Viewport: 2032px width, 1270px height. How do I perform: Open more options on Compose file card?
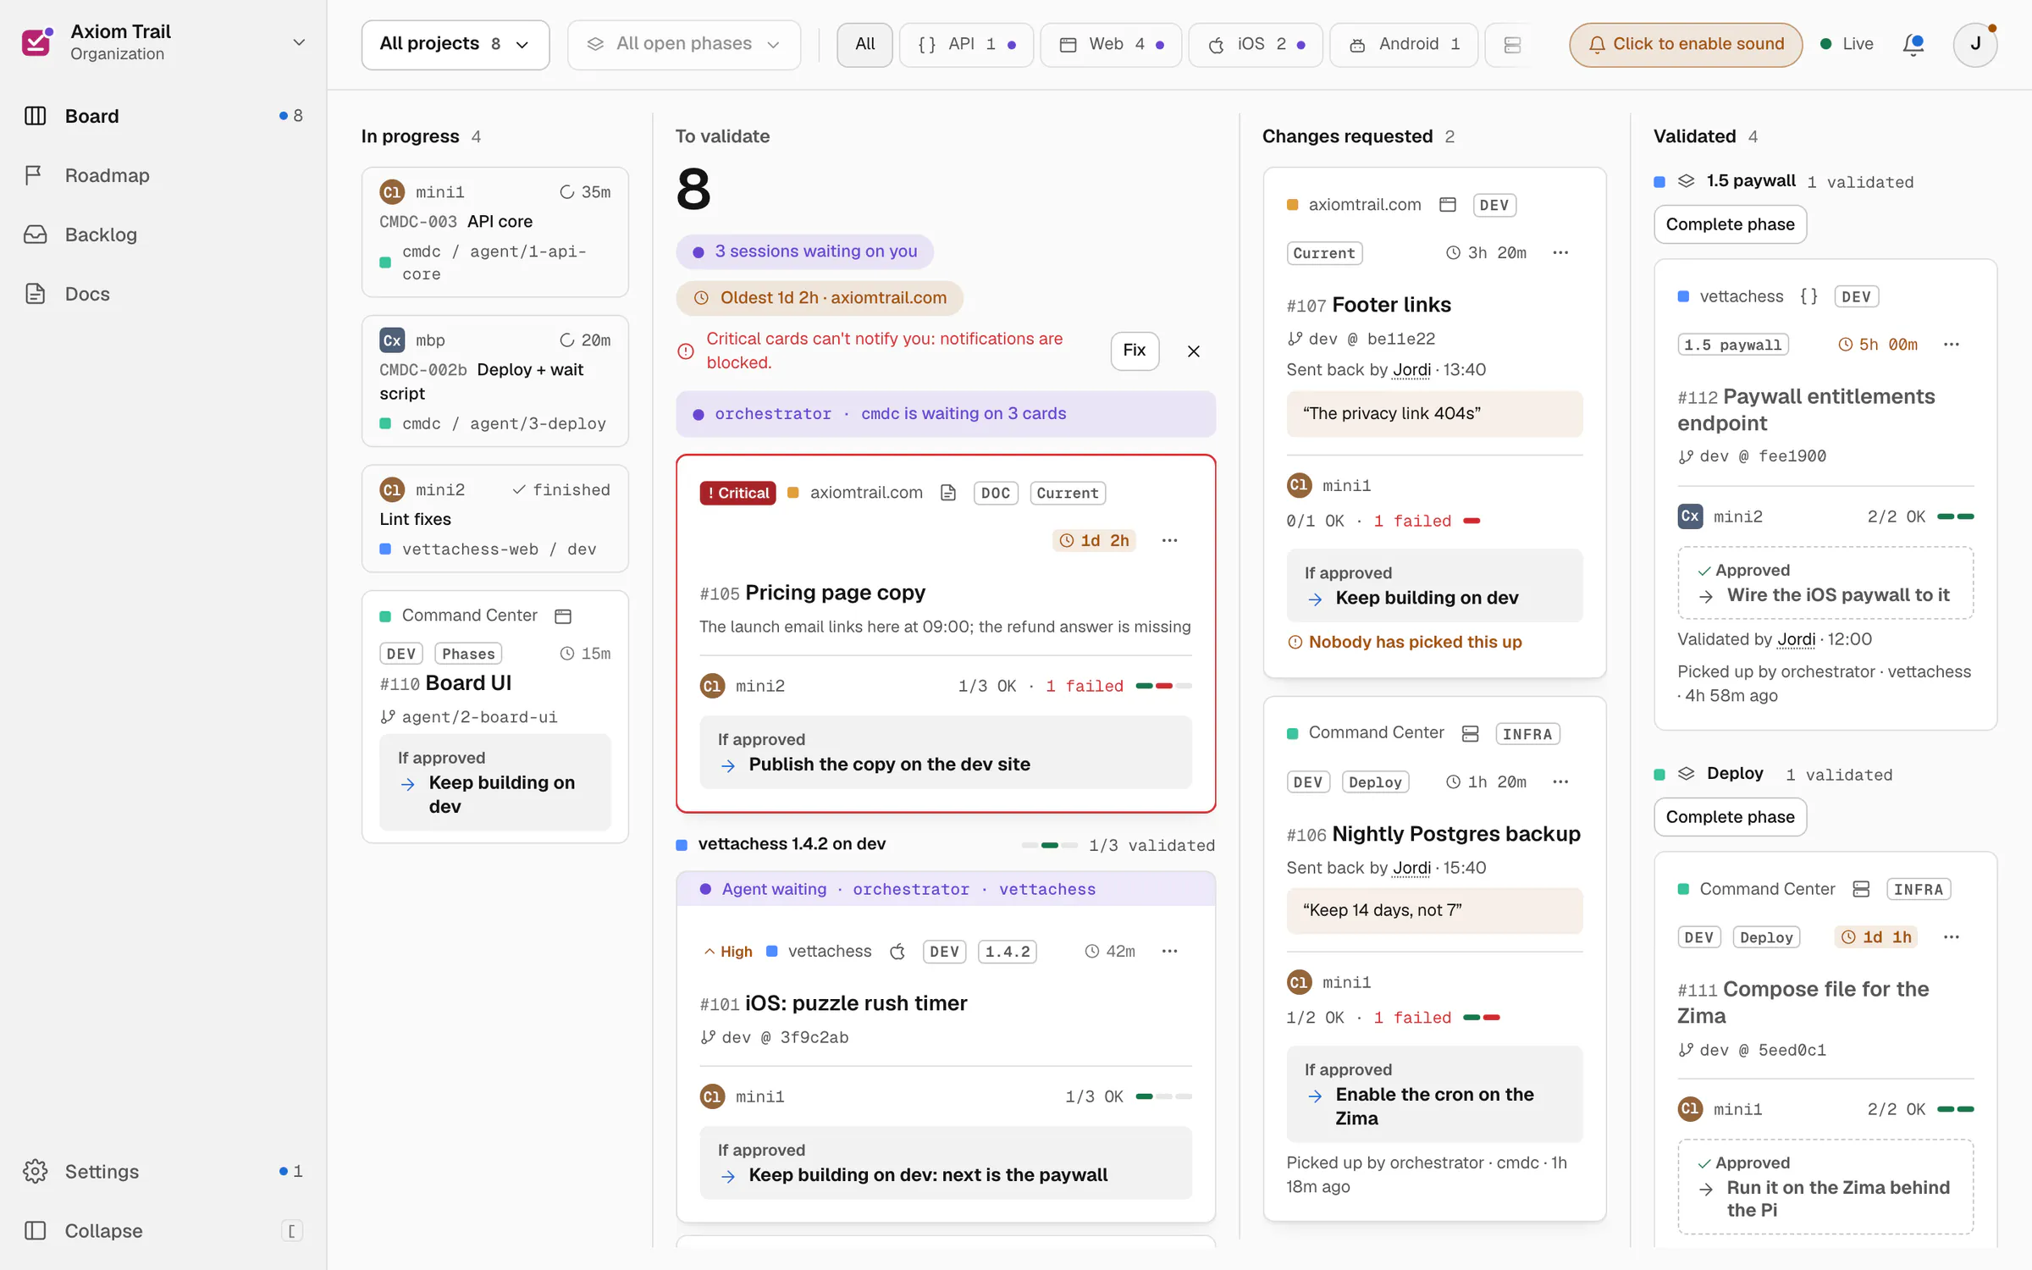[x=1952, y=937]
